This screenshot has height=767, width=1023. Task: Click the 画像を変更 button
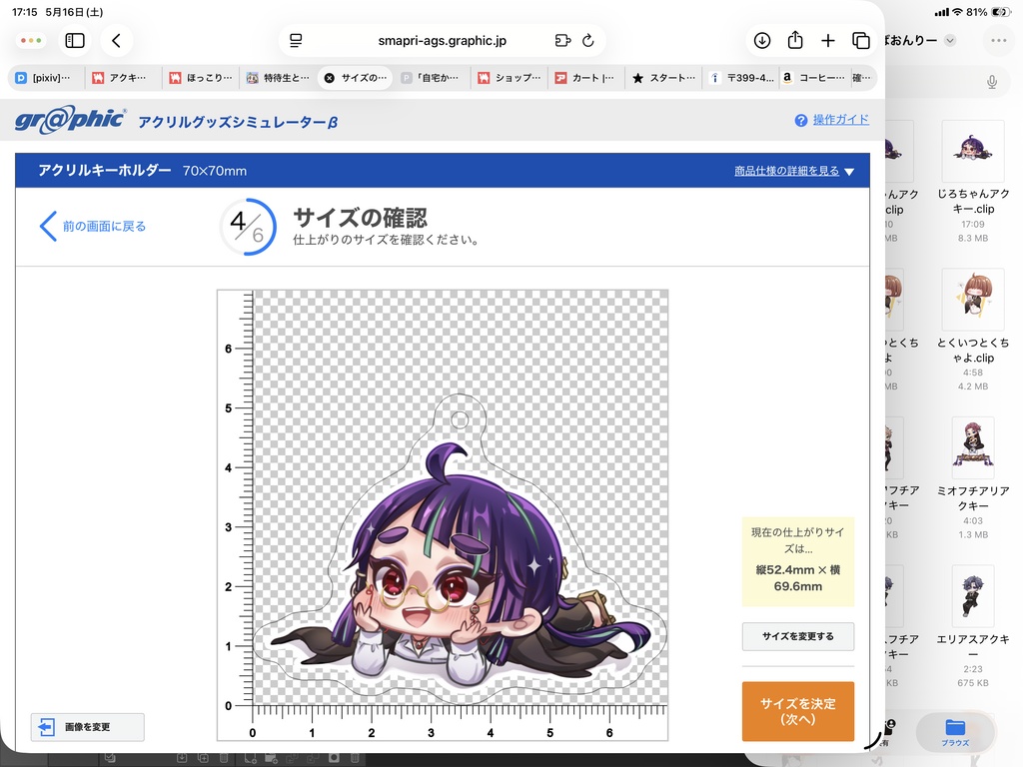pos(88,727)
